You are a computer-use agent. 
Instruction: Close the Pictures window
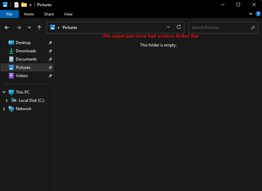coord(254,5)
